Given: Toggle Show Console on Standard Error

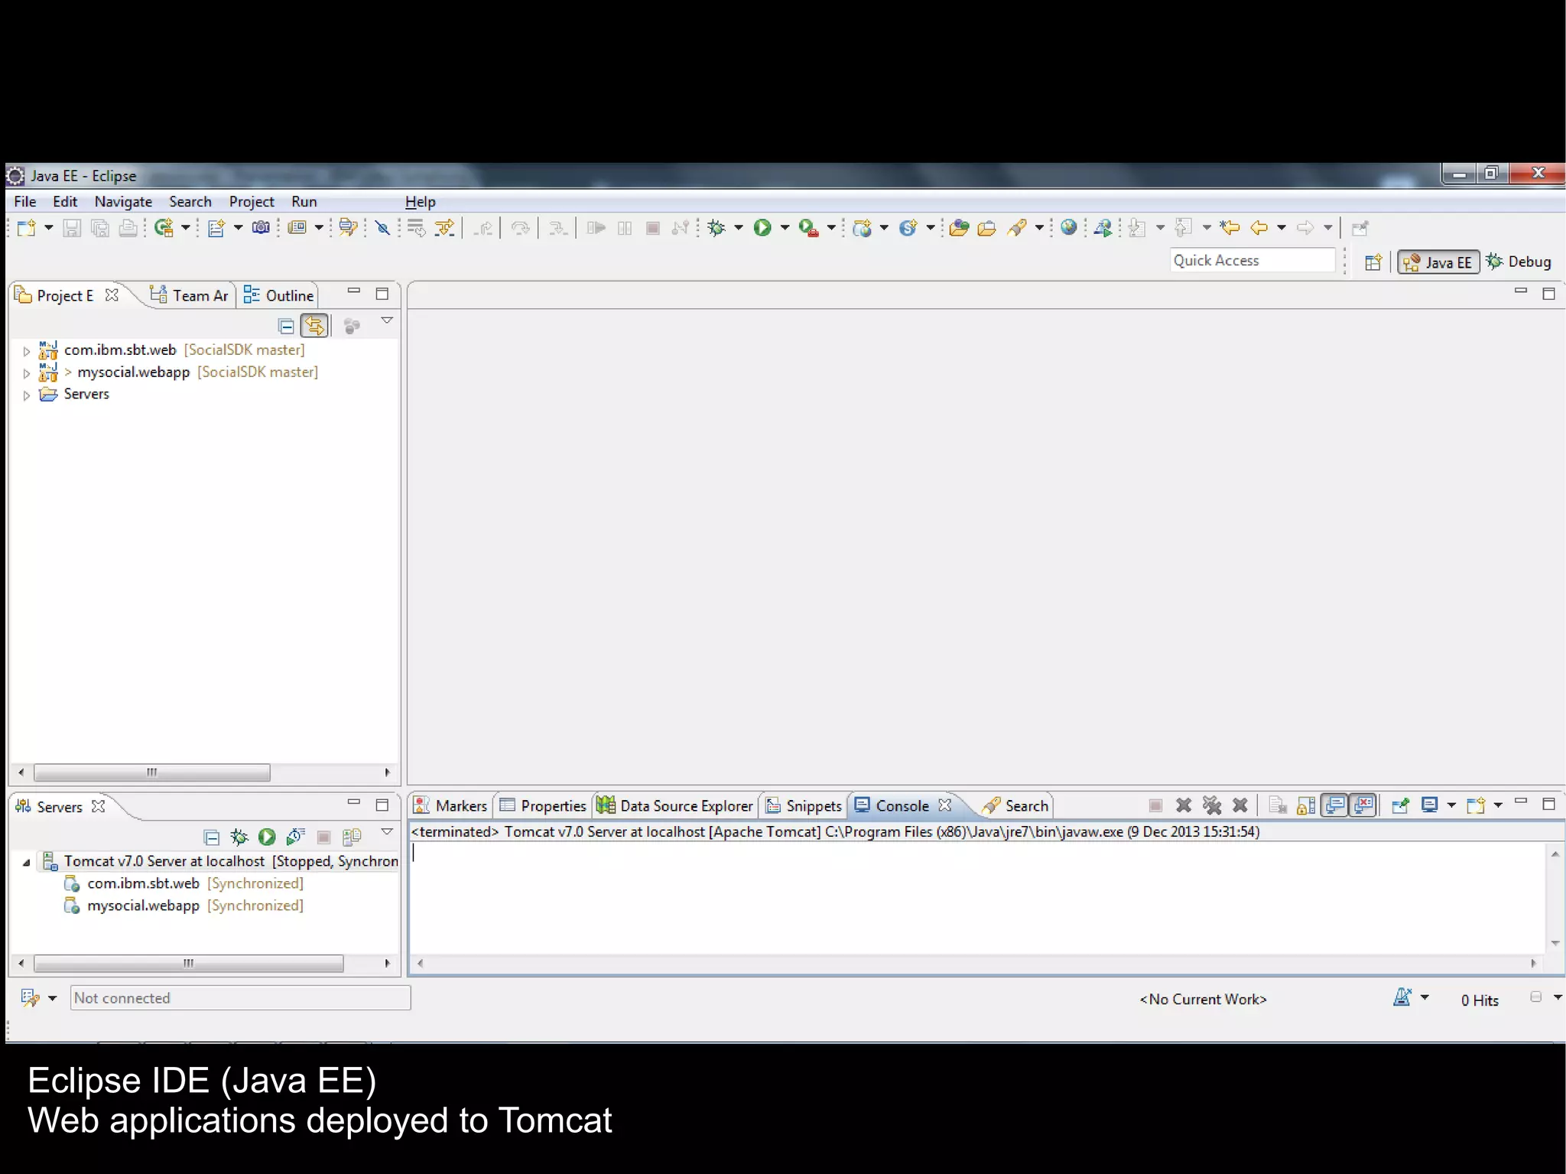Looking at the screenshot, I should (1363, 805).
